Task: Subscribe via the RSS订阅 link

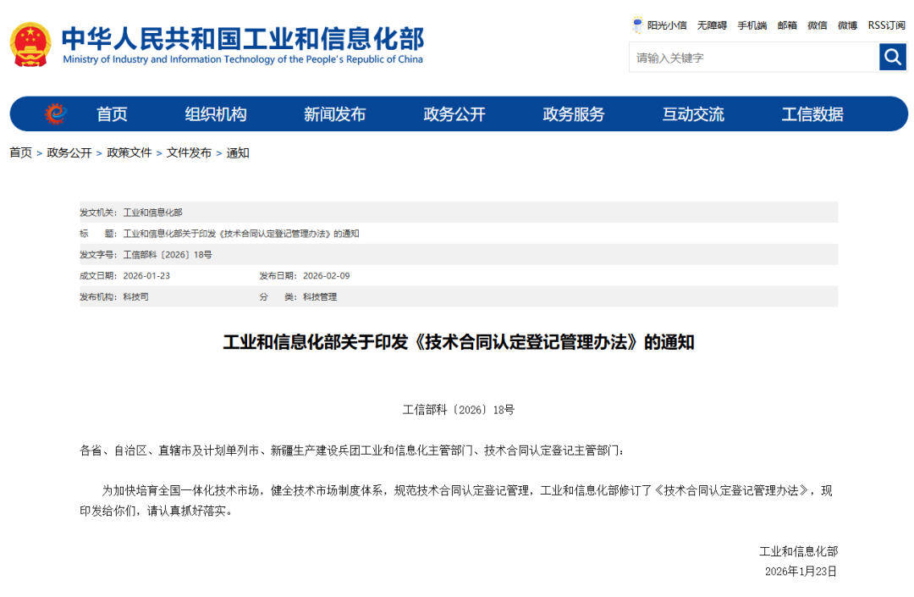Action: click(x=886, y=25)
